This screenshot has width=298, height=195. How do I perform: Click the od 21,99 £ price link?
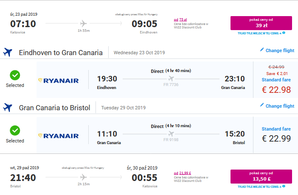coord(183,173)
